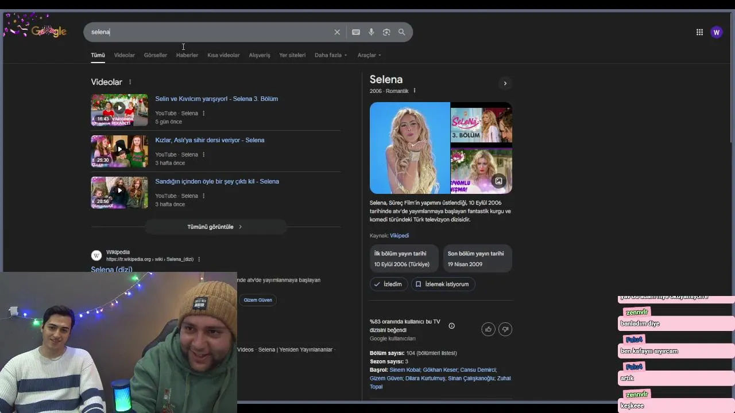Expand the Araçlar dropdown
This screenshot has height=413, width=735.
click(369, 55)
